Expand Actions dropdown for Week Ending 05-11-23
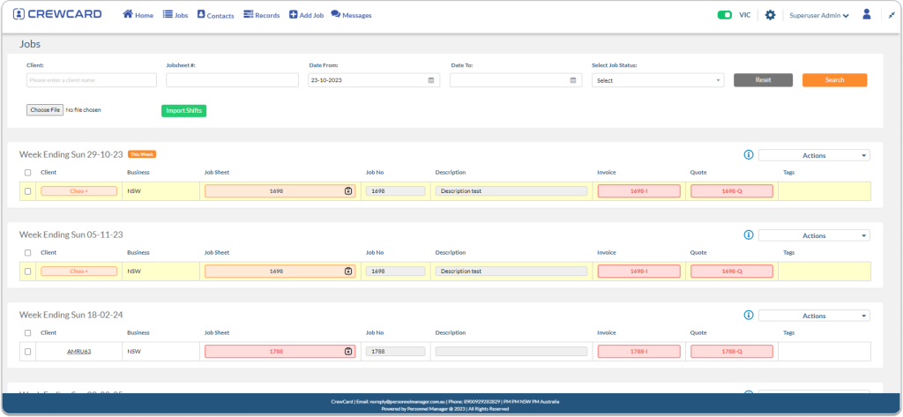The width and height of the screenshot is (903, 417). pyautogui.click(x=813, y=235)
